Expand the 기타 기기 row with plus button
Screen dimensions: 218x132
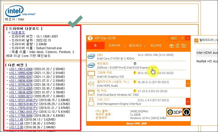tap(188, 102)
